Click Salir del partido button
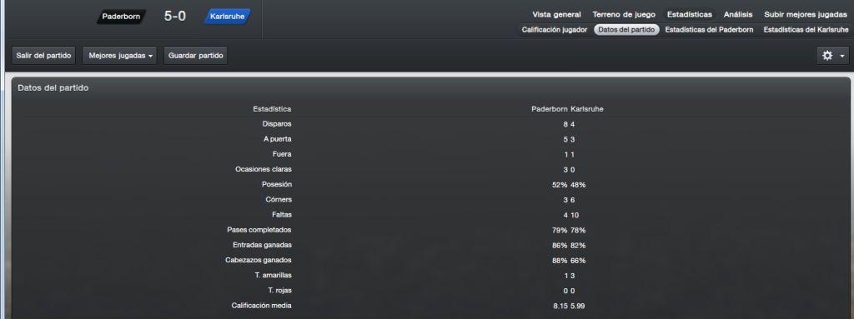 click(x=43, y=56)
